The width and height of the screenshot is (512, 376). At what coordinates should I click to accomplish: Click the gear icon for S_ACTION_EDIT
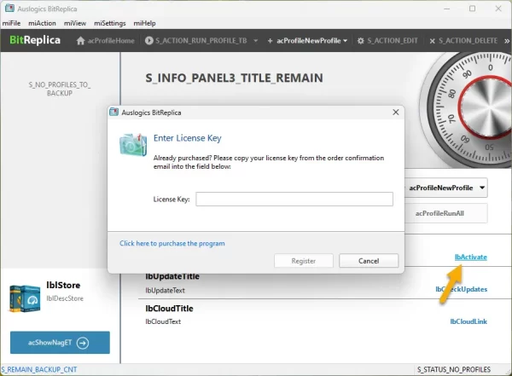360,41
